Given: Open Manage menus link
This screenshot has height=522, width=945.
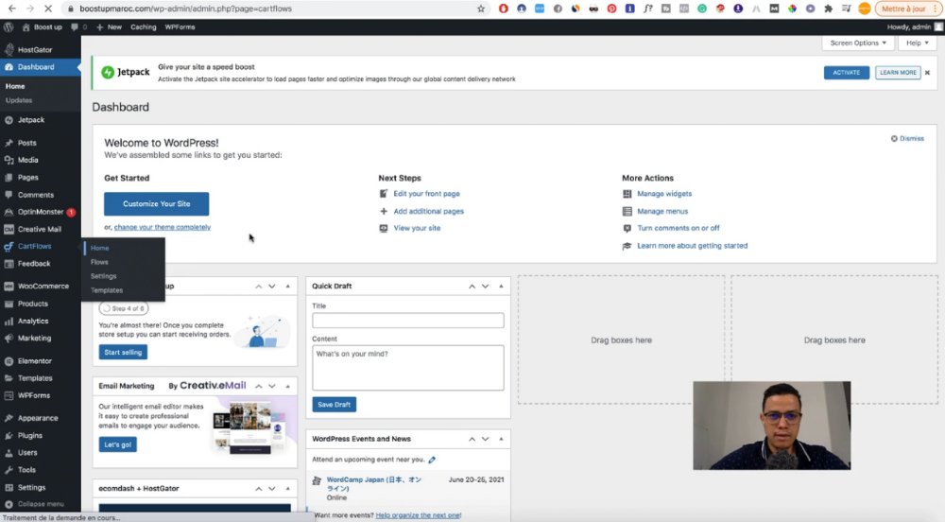Looking at the screenshot, I should (x=662, y=211).
